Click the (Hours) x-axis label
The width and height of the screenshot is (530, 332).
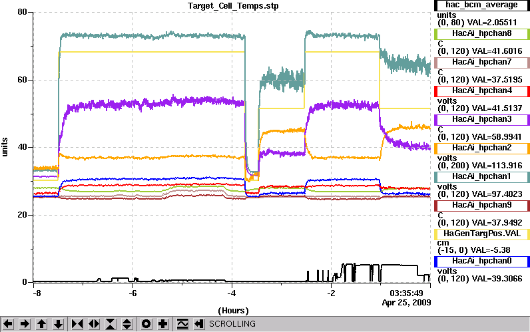coord(233,311)
